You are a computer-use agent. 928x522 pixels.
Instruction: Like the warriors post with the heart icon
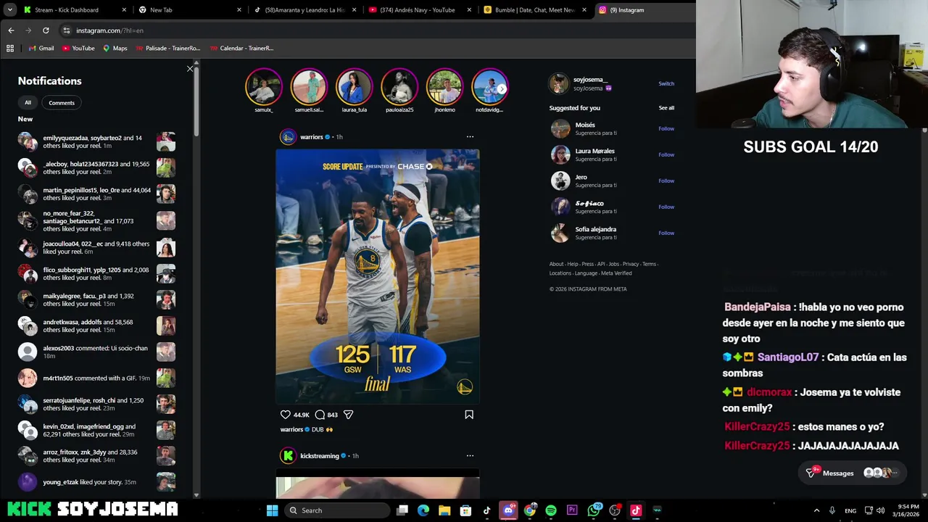coord(286,415)
